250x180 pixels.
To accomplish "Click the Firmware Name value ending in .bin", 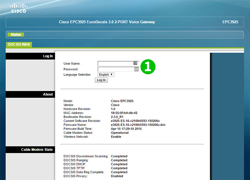I will coord(138,125).
